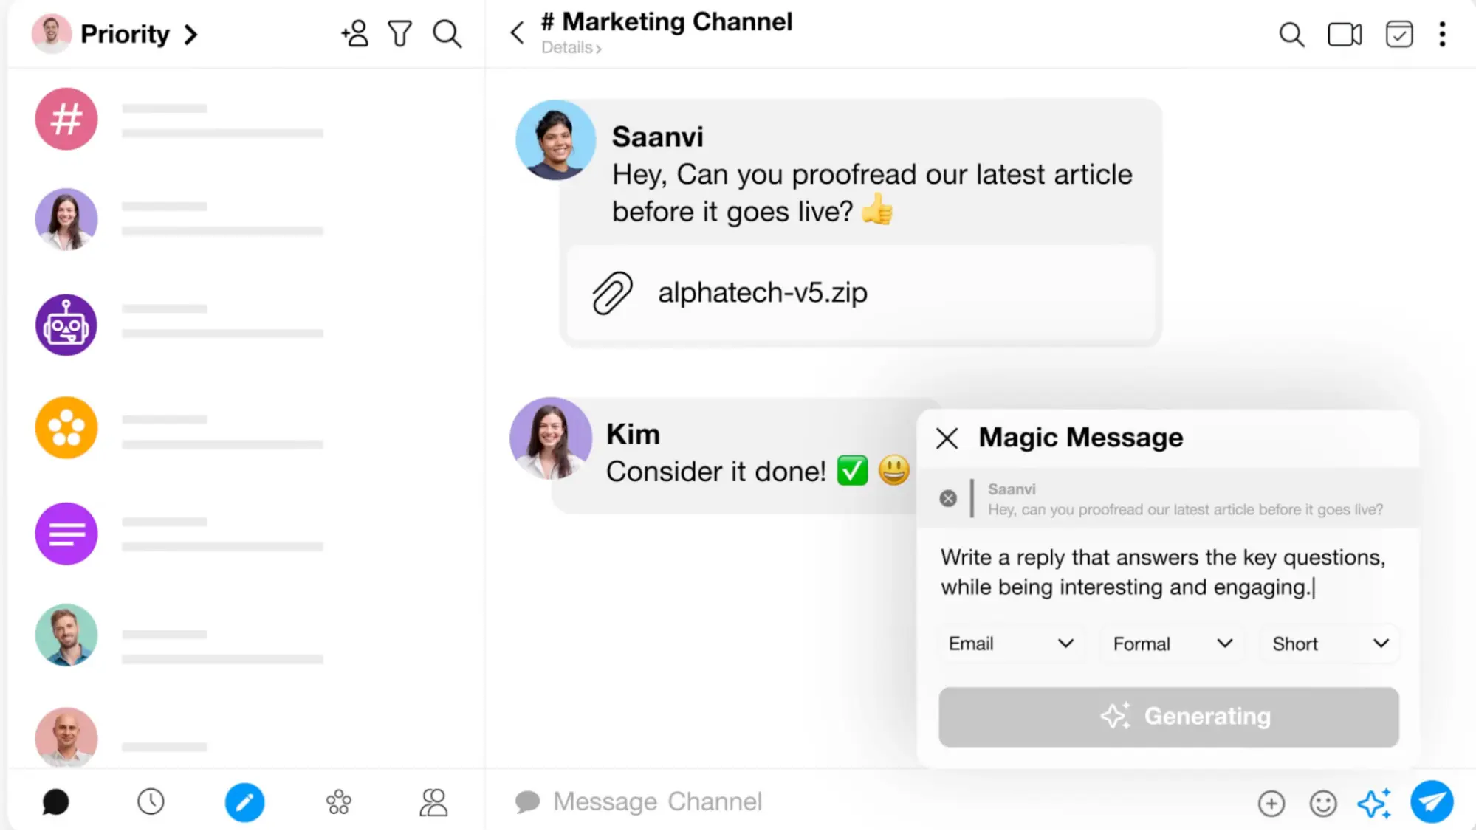Open the tasks checklist icon in header
The image size is (1476, 831).
click(x=1398, y=34)
